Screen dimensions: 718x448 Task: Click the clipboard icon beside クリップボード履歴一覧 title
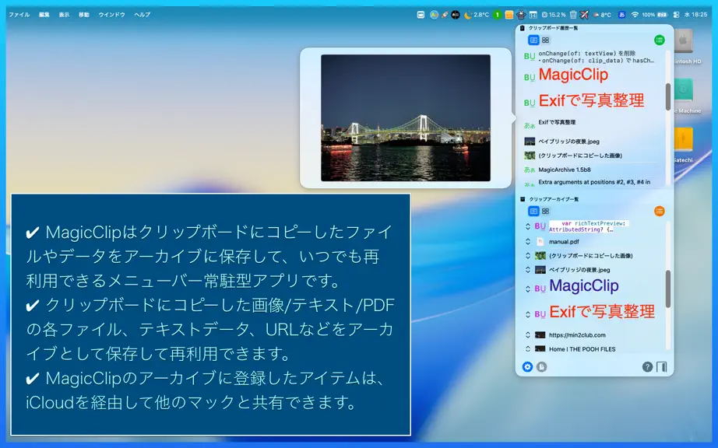pyautogui.click(x=522, y=28)
